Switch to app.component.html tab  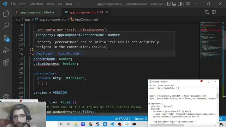point(35,12)
